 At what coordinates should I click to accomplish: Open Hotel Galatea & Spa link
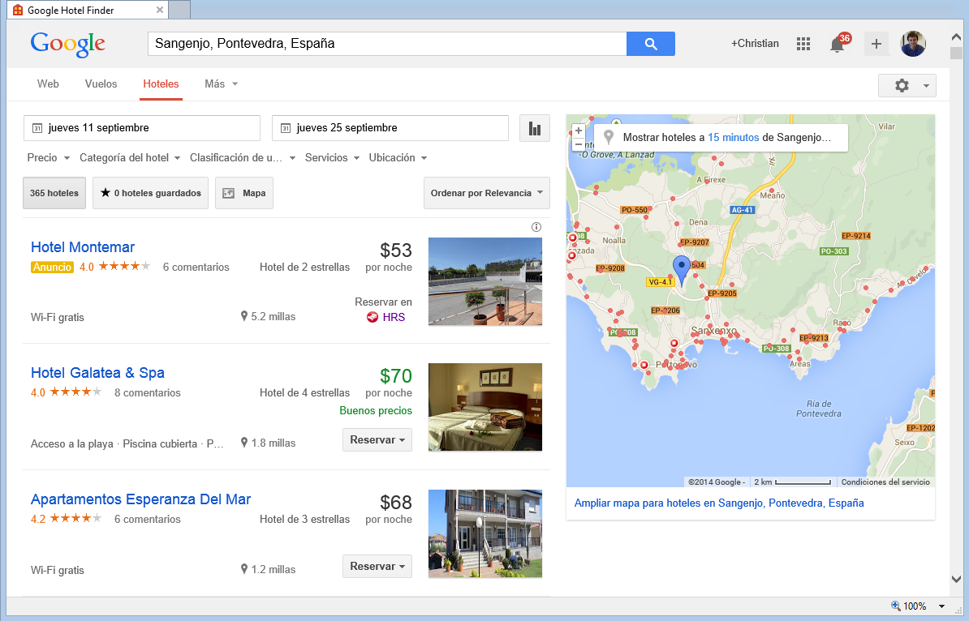click(x=97, y=373)
